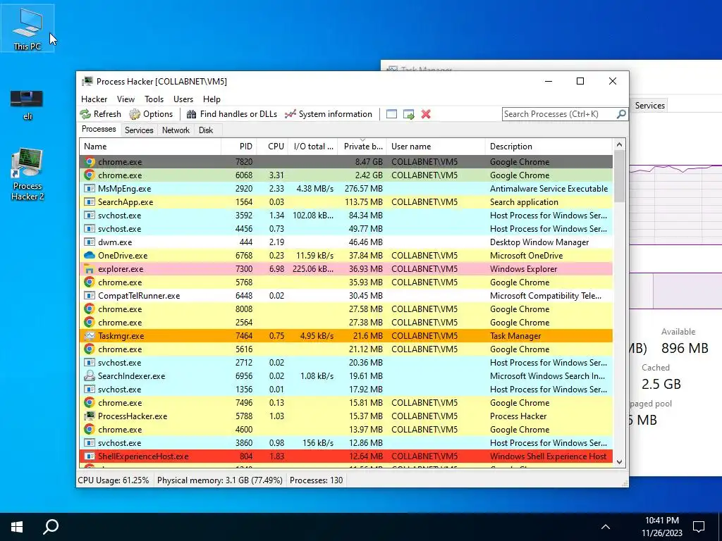Select svchost.exe with PID 4456

(x=346, y=229)
